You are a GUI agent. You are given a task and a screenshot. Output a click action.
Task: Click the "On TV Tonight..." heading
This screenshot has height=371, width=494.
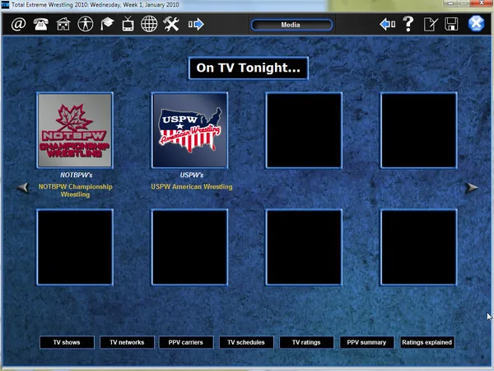point(249,68)
